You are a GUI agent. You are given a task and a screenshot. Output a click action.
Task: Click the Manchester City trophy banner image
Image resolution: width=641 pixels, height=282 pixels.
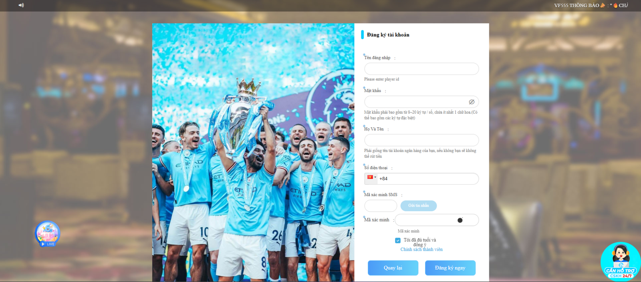pos(253,152)
